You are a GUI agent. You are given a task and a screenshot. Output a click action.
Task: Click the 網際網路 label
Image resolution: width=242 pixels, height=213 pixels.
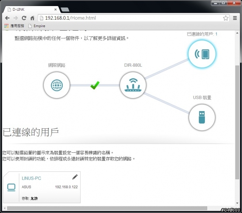point(57,65)
